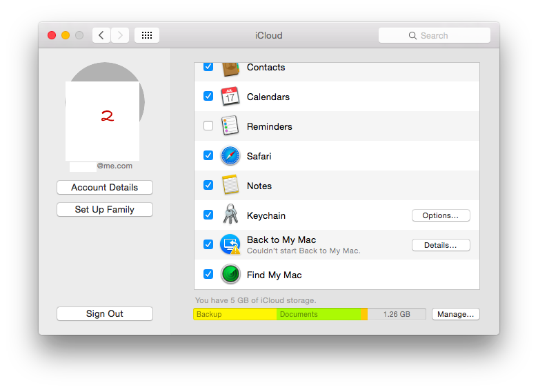The image size is (538, 390).
Task: Click the Keychain keys icon
Action: pyautogui.click(x=230, y=214)
